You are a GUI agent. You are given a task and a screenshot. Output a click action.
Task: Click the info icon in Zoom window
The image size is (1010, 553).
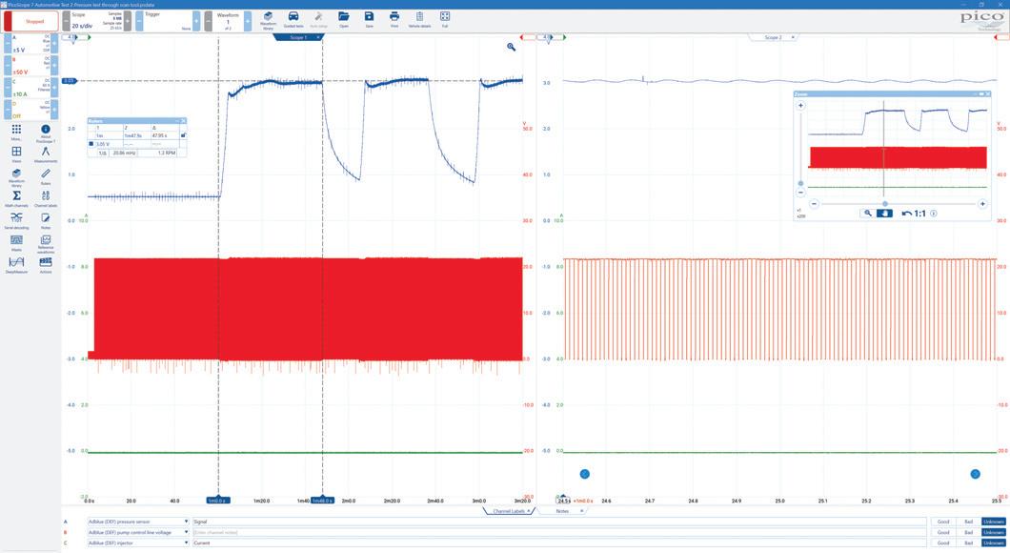point(934,214)
